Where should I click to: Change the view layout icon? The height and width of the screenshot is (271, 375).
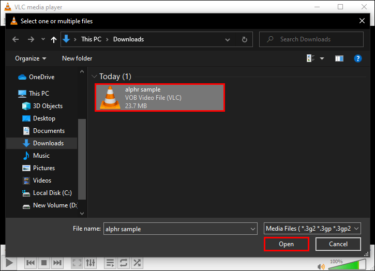[310, 58]
